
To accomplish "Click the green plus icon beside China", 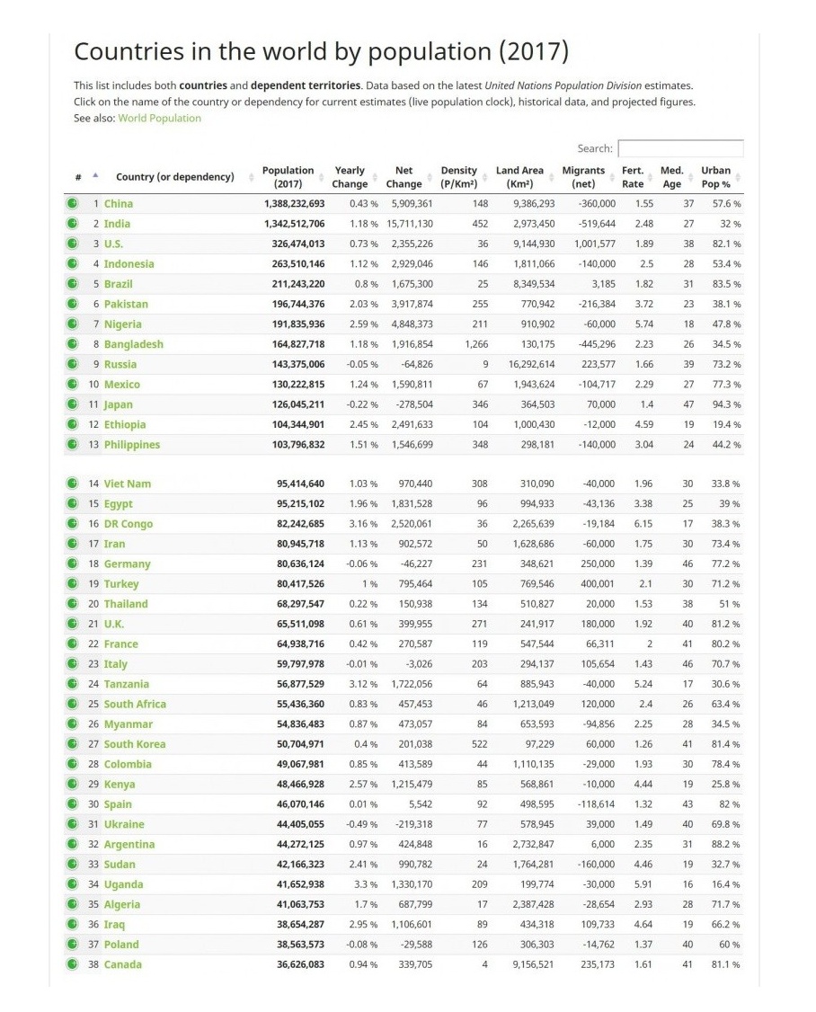I will [72, 204].
